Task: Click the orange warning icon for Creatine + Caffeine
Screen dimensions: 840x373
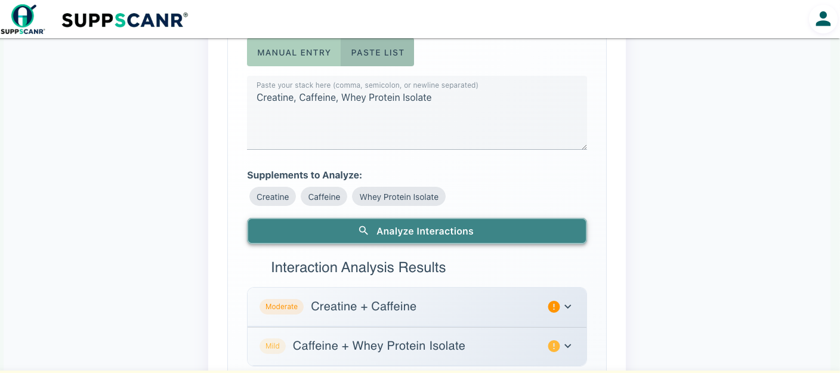Action: (x=554, y=307)
